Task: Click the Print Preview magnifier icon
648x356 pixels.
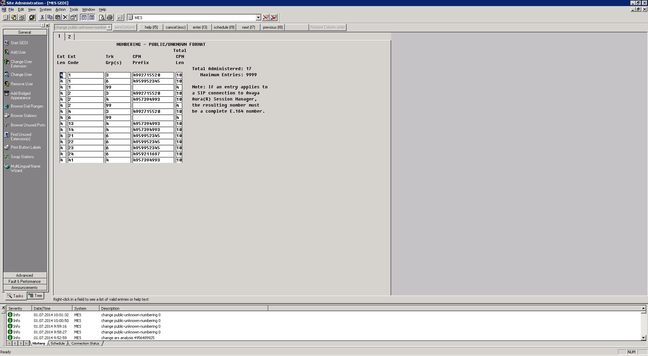Action: coord(102,18)
